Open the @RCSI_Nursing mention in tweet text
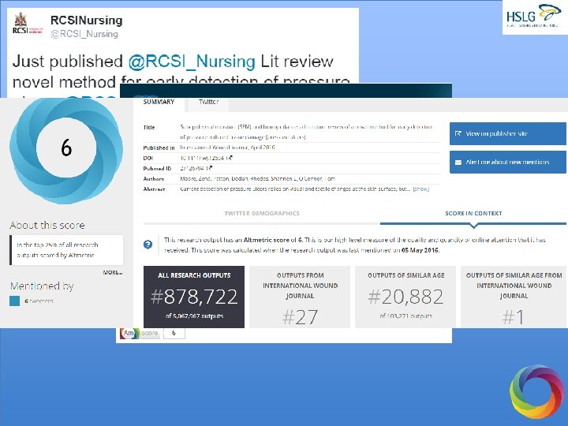Screen dimensions: 568x426 click(192, 62)
